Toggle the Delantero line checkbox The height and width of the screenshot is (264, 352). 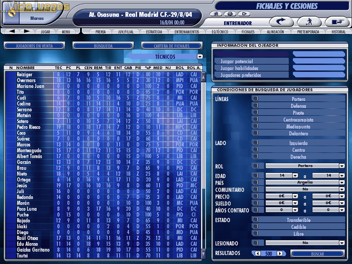point(255,133)
